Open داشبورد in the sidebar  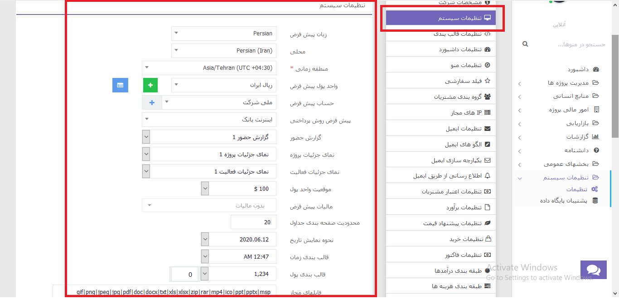point(578,69)
